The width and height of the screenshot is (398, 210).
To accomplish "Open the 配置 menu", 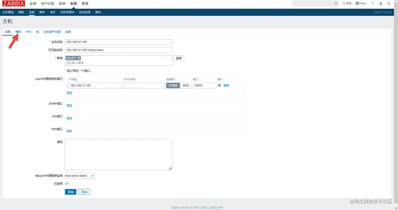I will pos(74,4).
